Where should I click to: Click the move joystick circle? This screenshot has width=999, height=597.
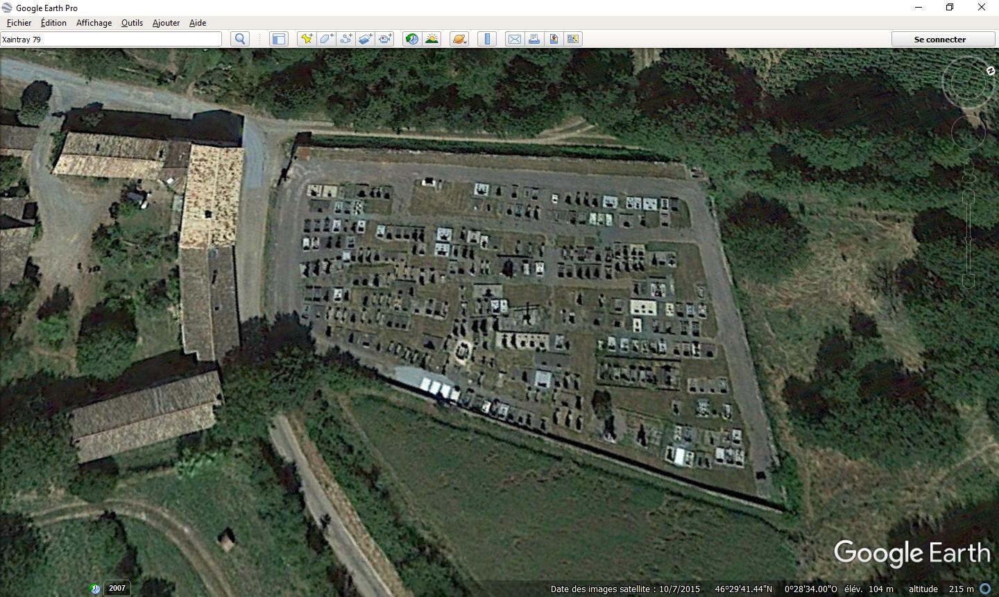(968, 132)
